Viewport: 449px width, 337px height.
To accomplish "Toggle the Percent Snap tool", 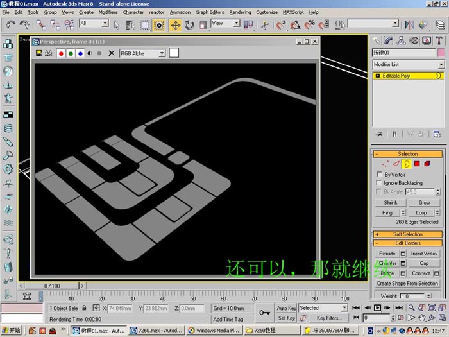I will coord(309,24).
